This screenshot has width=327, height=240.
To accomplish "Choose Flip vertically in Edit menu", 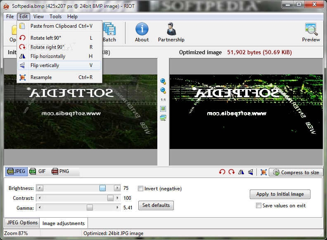I will (x=59, y=65).
